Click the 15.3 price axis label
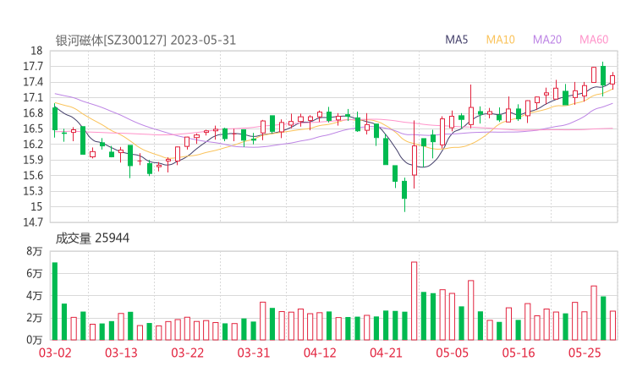 [33, 191]
